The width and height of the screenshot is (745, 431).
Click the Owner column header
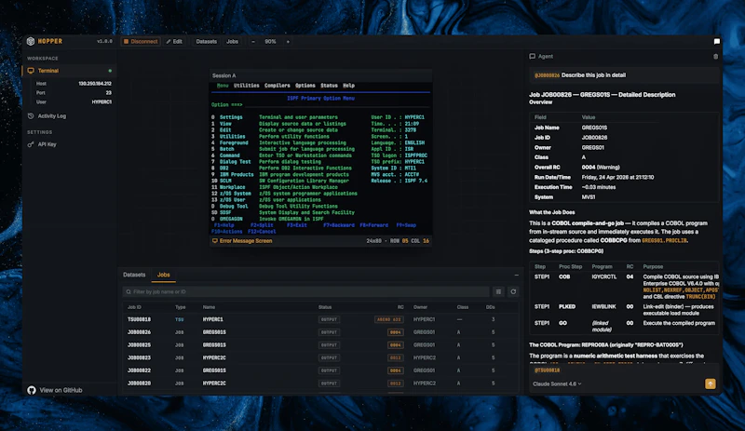[421, 307]
